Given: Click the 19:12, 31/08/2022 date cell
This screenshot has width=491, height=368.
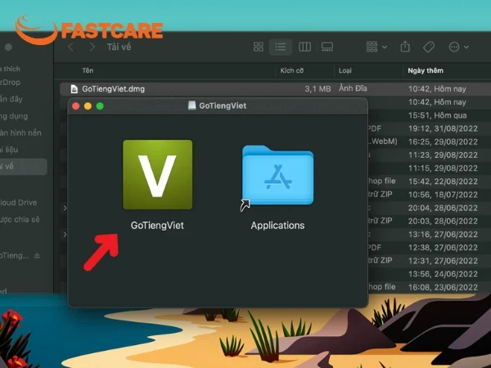Looking at the screenshot, I should pyautogui.click(x=443, y=128).
